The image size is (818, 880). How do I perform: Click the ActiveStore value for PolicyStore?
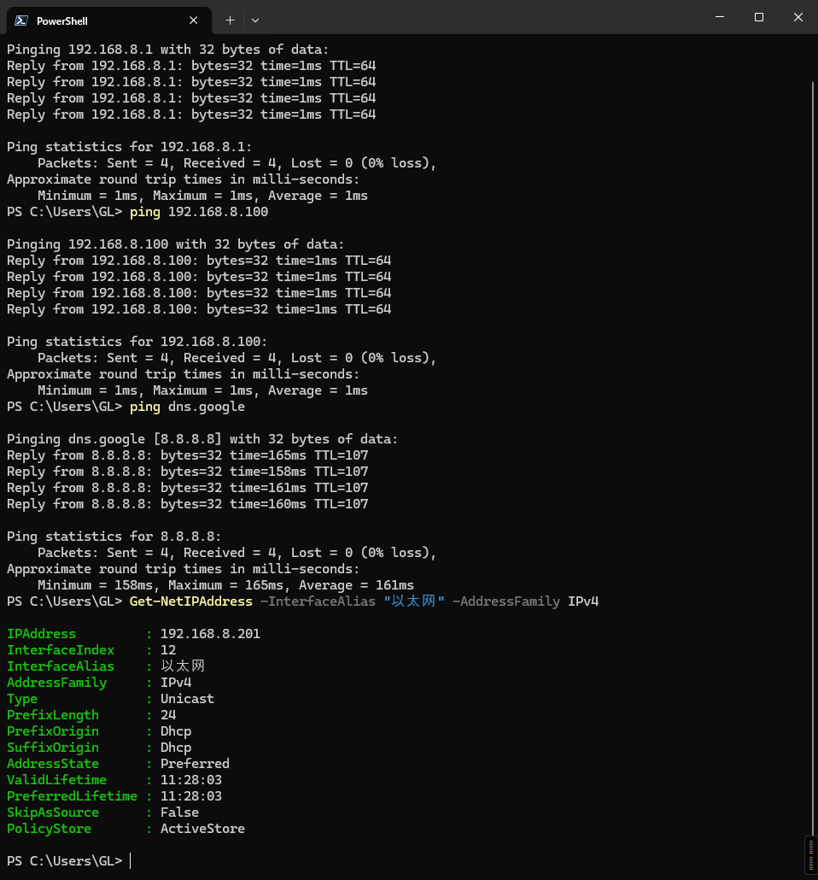tap(202, 829)
